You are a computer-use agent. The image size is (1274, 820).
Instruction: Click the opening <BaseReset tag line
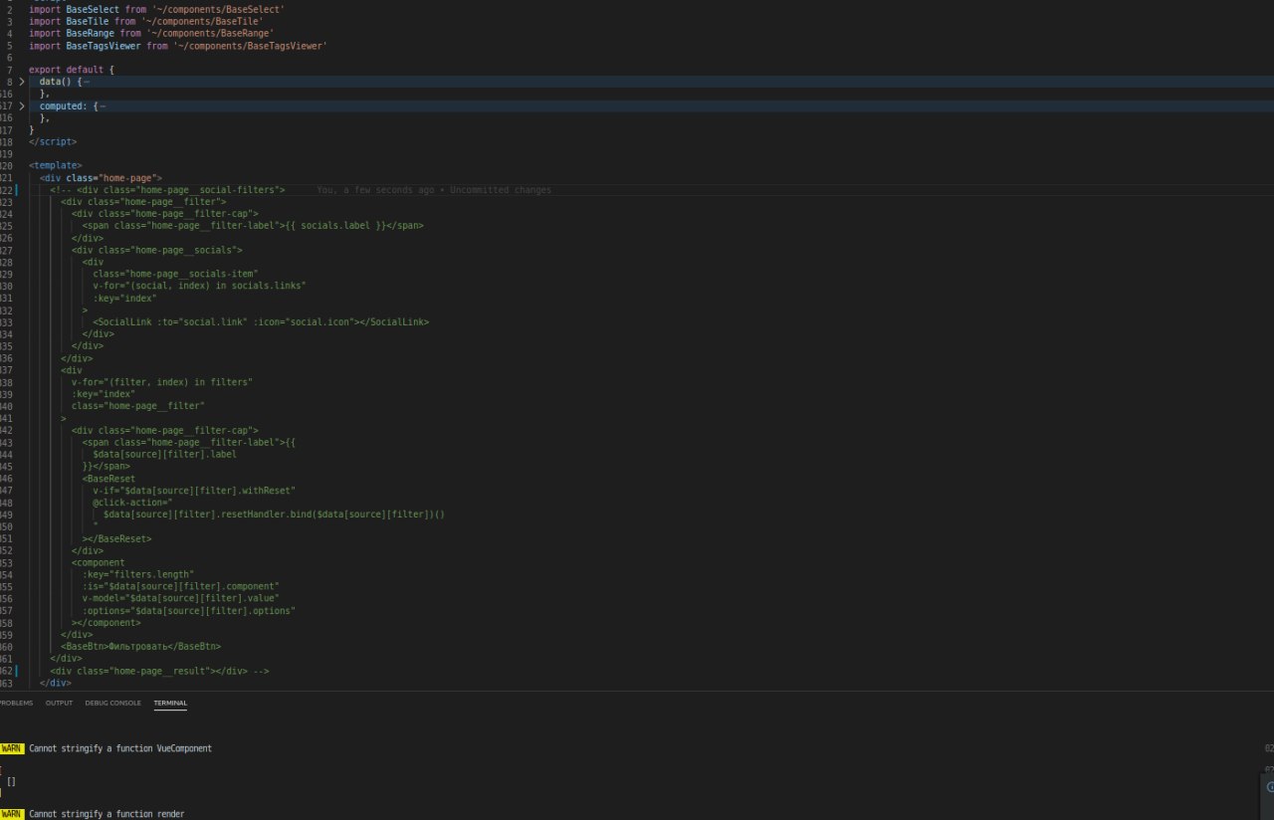(108, 478)
